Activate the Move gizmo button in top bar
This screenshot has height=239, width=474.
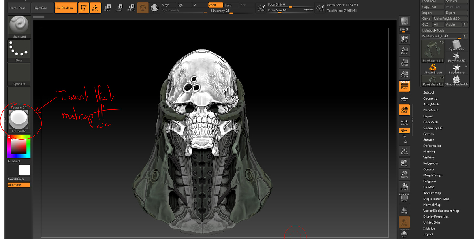pyautogui.click(x=107, y=8)
